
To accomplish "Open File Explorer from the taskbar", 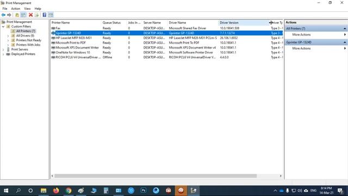I will point(43,191).
